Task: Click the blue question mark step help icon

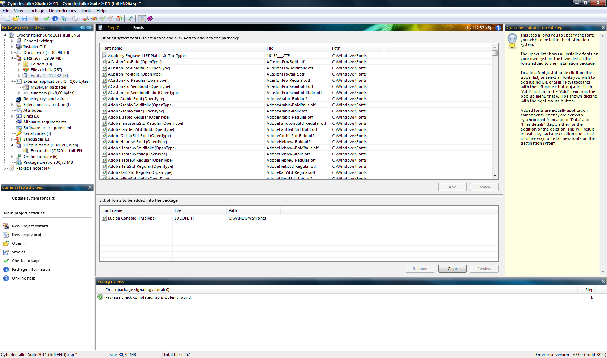Action: [498, 28]
